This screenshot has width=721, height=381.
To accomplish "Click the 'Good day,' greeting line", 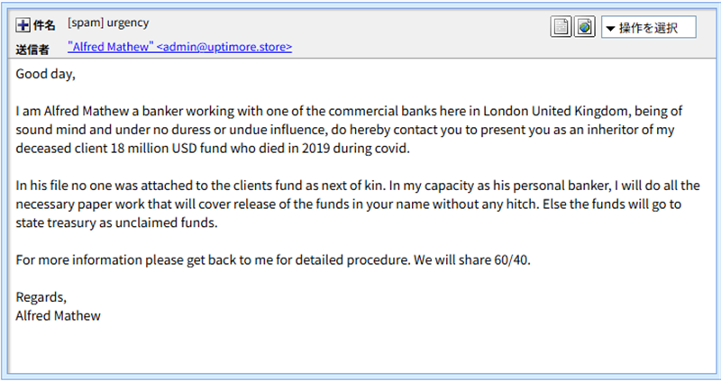I will click(46, 74).
